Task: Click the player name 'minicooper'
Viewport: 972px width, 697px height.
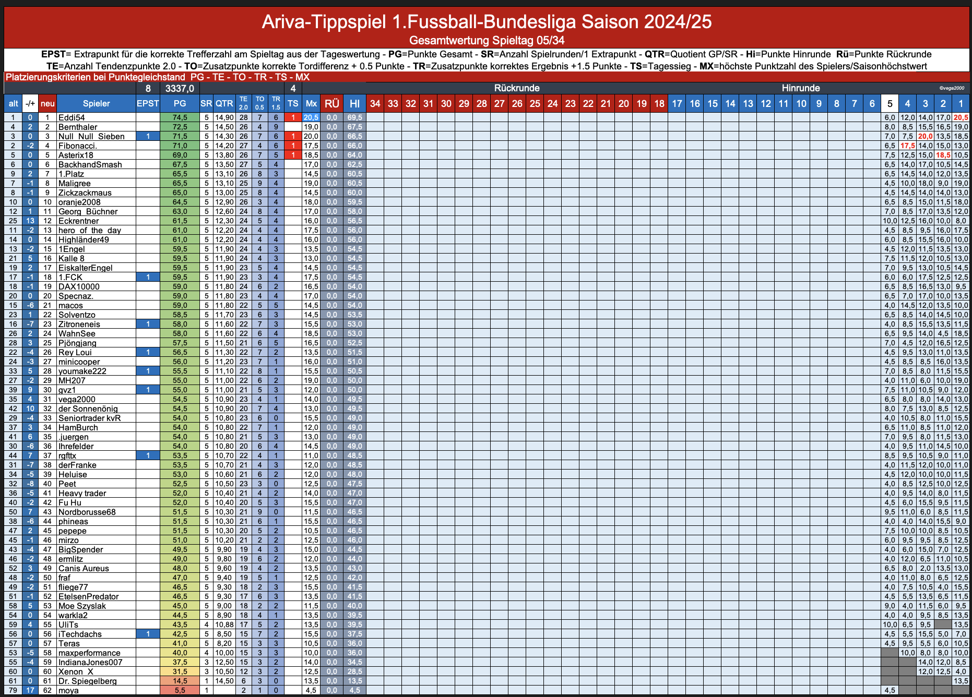Action: coord(79,362)
